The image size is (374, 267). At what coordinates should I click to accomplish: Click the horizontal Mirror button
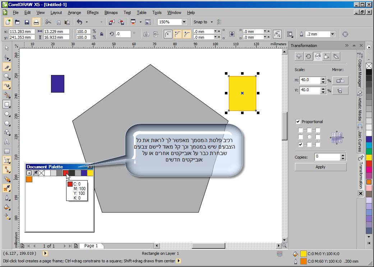coord(340,81)
